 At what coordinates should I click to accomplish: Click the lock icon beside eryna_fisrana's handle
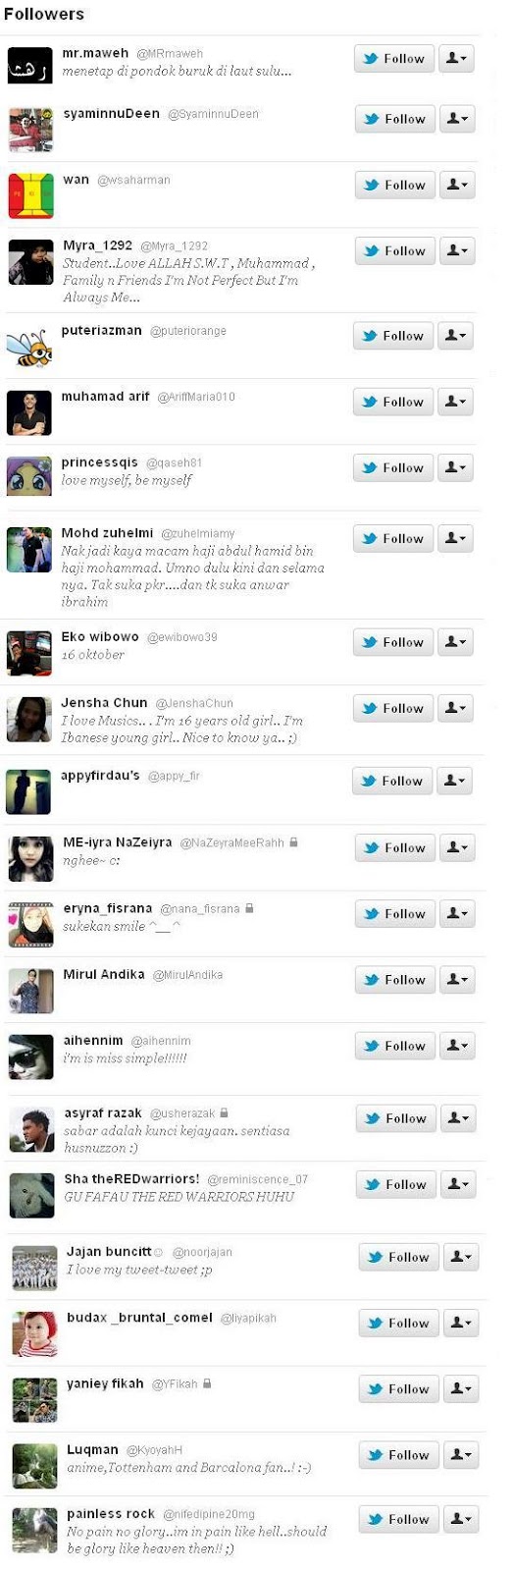click(249, 908)
